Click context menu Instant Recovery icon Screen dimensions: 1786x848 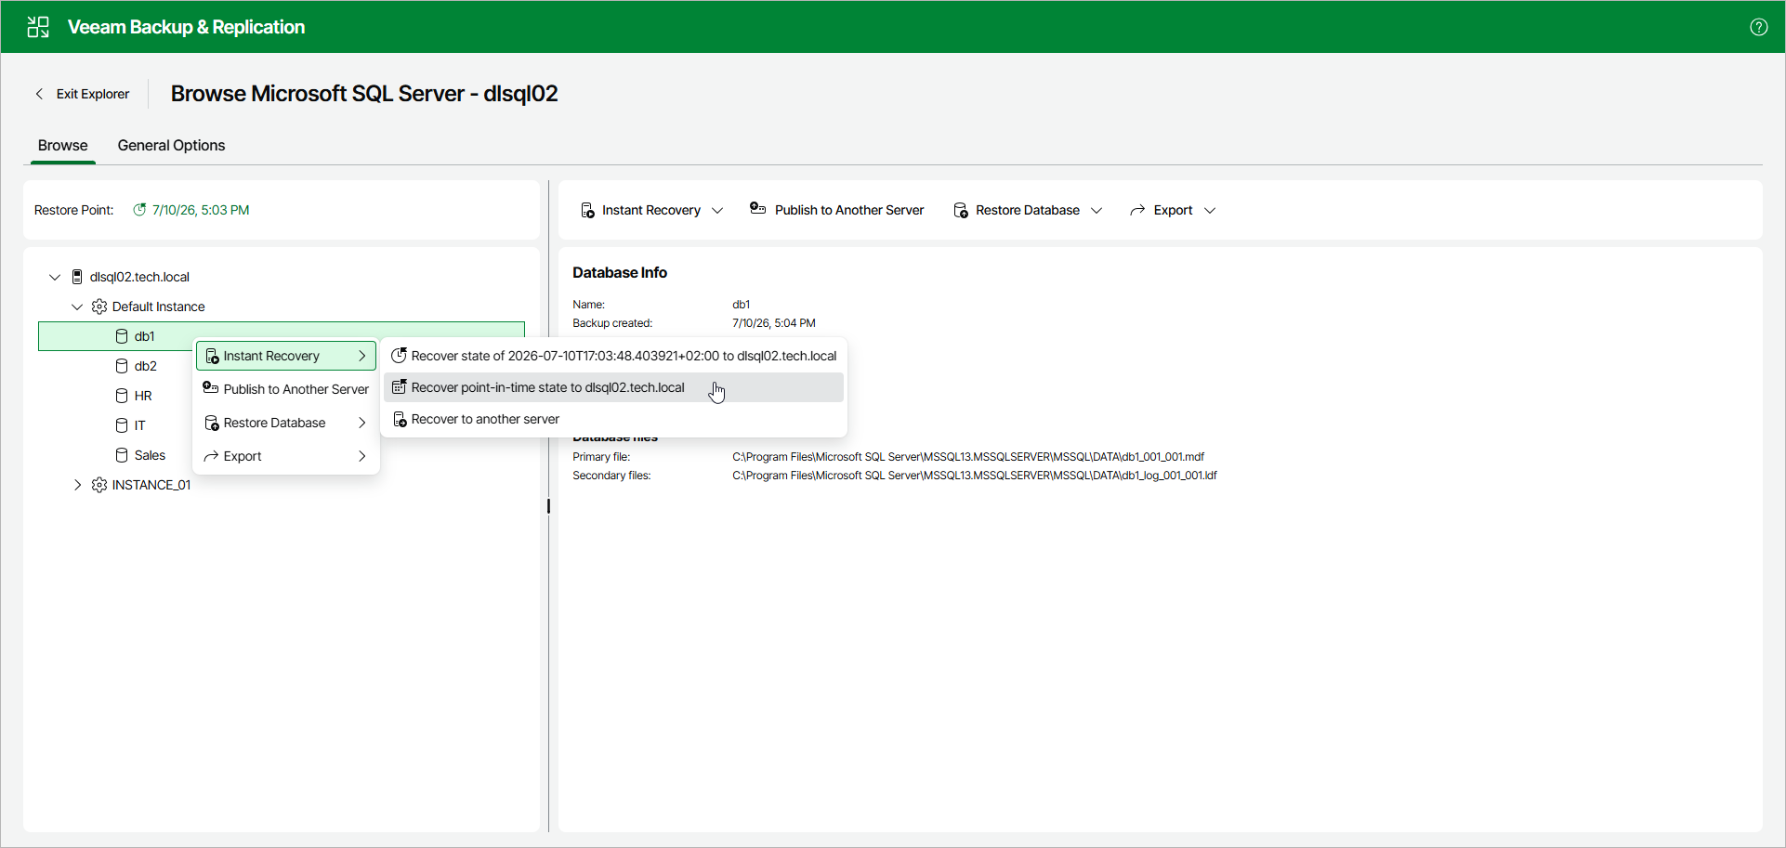(212, 357)
